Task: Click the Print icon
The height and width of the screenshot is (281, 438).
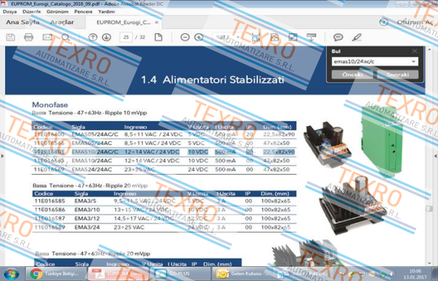Action: (29, 37)
